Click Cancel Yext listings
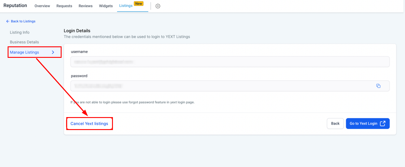Viewport: 405px width, 167px height. pos(89,124)
